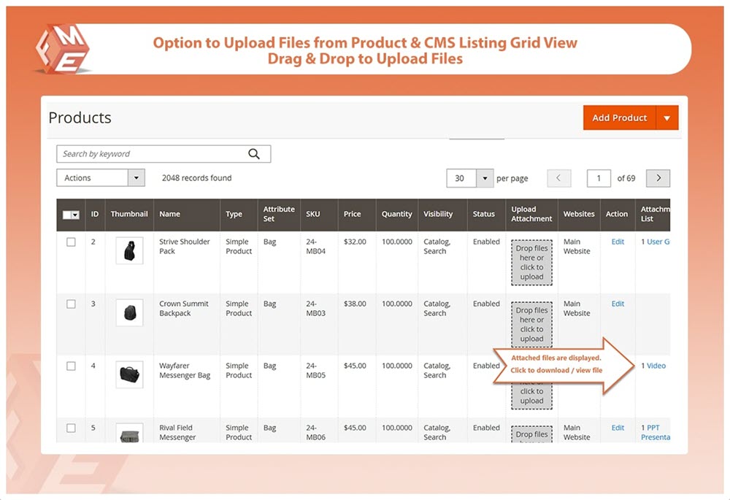The height and width of the screenshot is (500, 730).
Task: Click the FME logo cube
Action: coord(62,49)
